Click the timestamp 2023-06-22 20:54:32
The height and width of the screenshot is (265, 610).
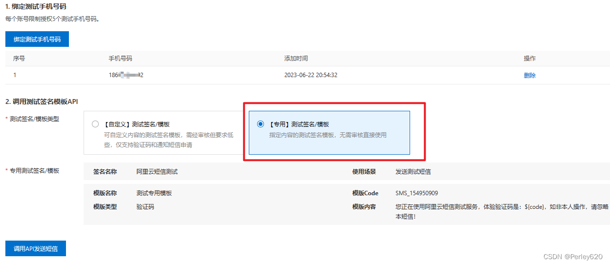pyautogui.click(x=311, y=75)
